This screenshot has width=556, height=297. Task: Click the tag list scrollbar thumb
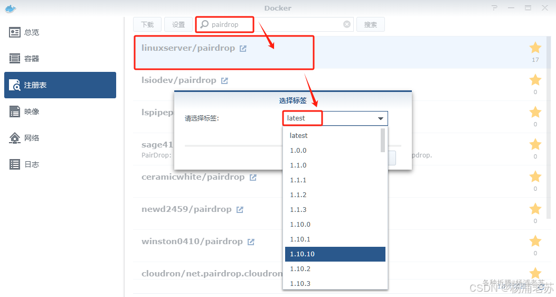point(383,141)
